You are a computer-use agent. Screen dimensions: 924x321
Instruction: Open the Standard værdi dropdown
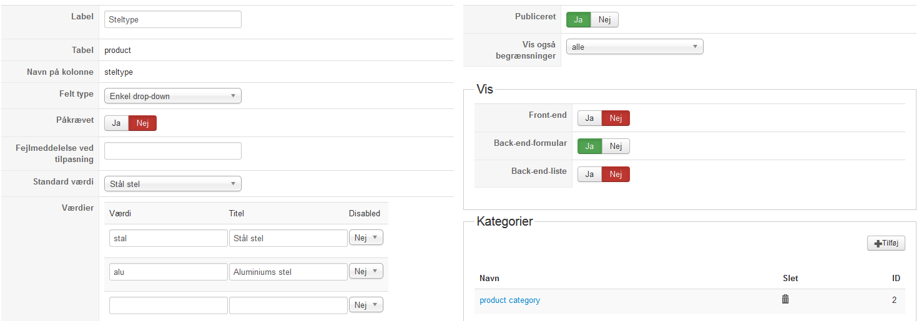coord(172,184)
